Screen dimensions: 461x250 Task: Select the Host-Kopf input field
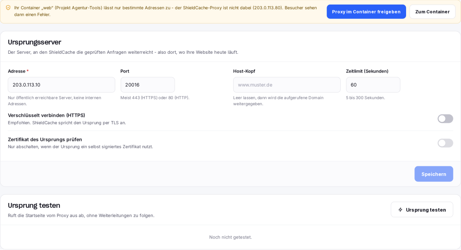tap(287, 85)
